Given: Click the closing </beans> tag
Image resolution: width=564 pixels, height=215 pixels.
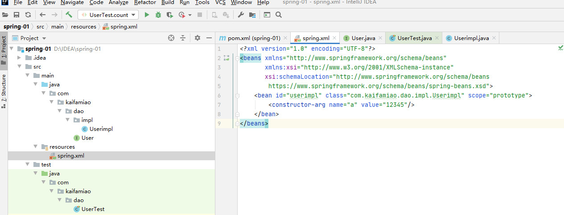Looking at the screenshot, I should 254,123.
